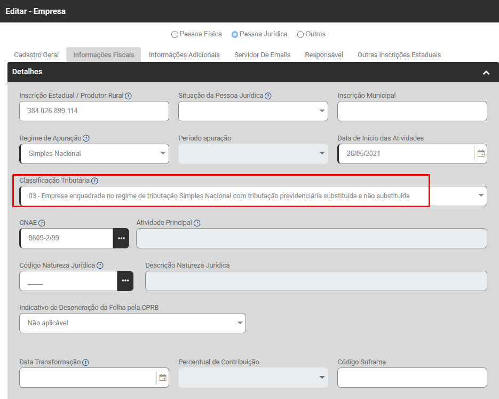Expand Classificação Tributária dropdown list

point(480,196)
